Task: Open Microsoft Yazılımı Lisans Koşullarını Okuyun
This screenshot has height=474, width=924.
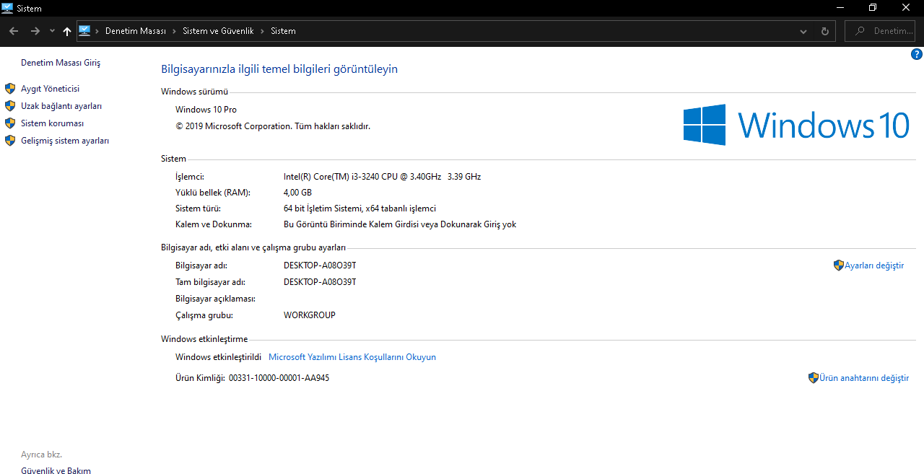Action: click(x=352, y=357)
